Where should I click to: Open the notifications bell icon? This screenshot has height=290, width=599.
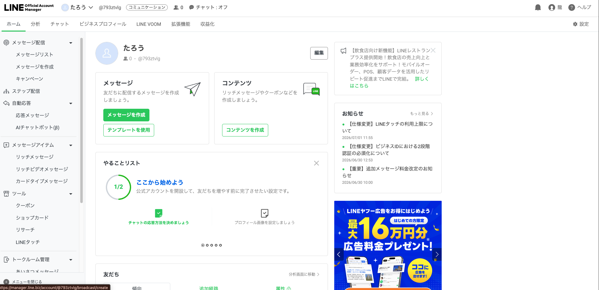click(x=538, y=8)
